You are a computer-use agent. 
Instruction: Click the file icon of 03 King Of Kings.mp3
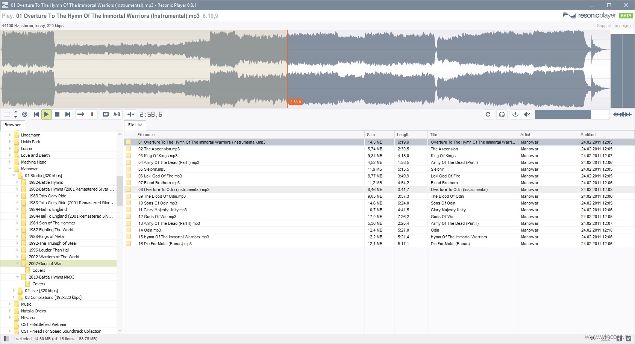[x=129, y=156]
